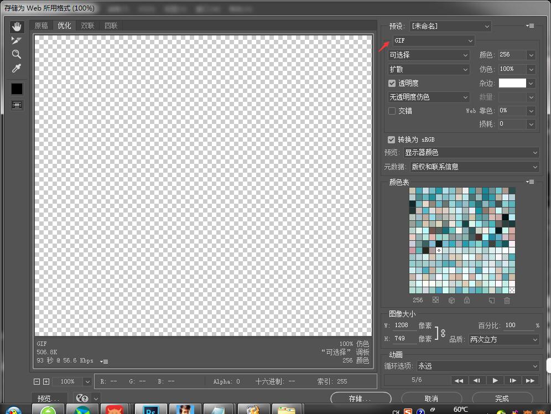Toggle the 转换为 sRGB checkbox
The width and height of the screenshot is (551, 414).
392,139
